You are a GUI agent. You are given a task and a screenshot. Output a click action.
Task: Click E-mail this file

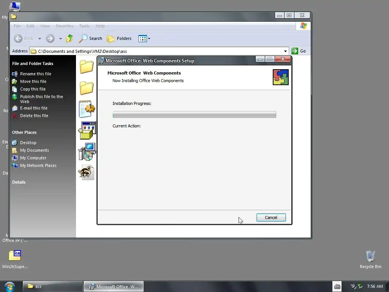[x=34, y=108]
